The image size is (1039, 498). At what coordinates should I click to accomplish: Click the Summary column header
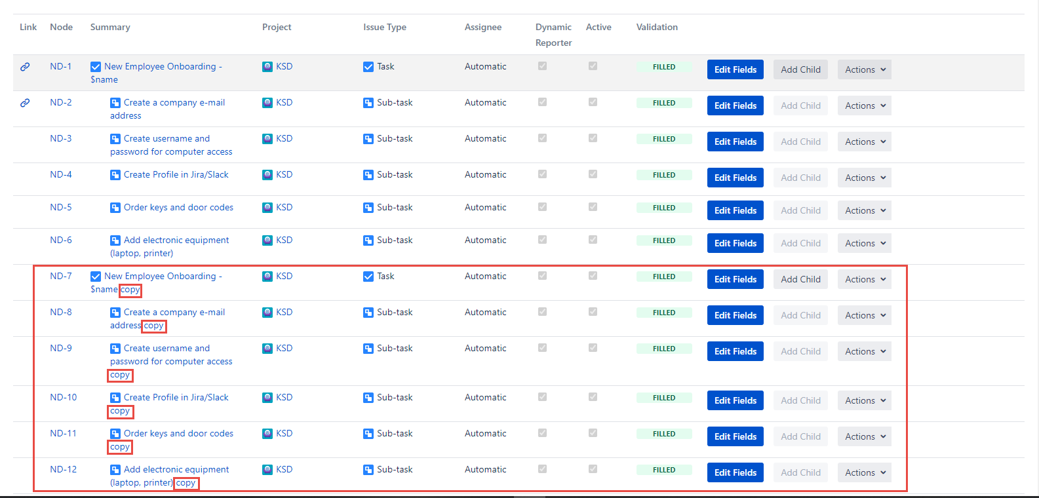click(x=110, y=27)
